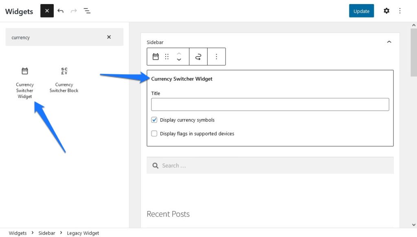Click the scrollbar up arrow

coord(414,25)
